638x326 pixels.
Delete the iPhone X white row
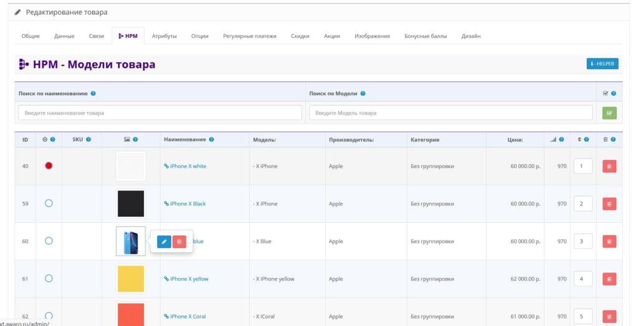[609, 166]
